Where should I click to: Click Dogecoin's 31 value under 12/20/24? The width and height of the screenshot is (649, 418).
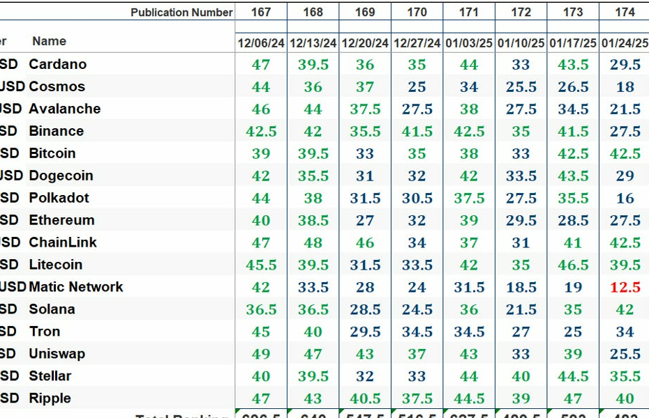point(365,176)
